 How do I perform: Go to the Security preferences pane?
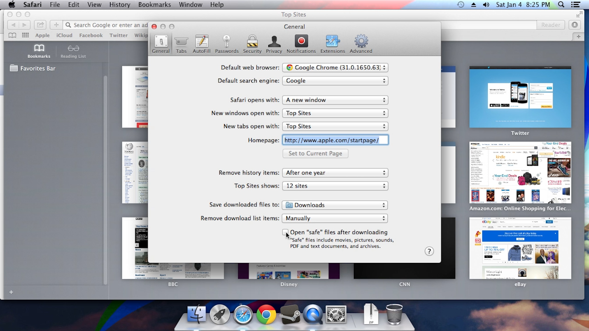tap(252, 44)
